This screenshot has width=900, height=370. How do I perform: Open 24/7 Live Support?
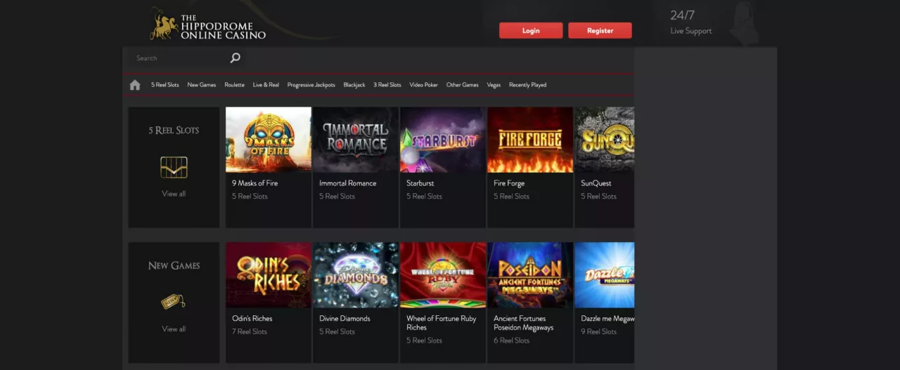[x=690, y=22]
